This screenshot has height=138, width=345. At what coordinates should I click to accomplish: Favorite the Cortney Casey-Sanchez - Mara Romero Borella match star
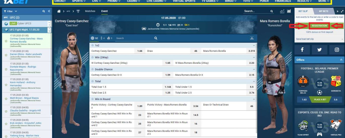tap(6, 41)
